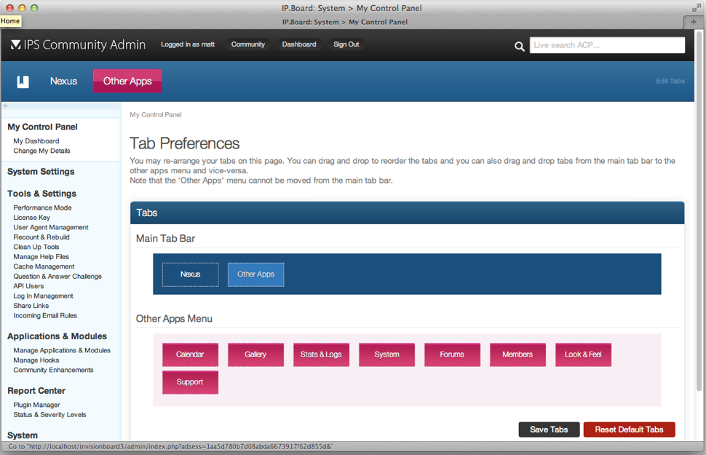Open Question & Answer Challenge

(57, 277)
